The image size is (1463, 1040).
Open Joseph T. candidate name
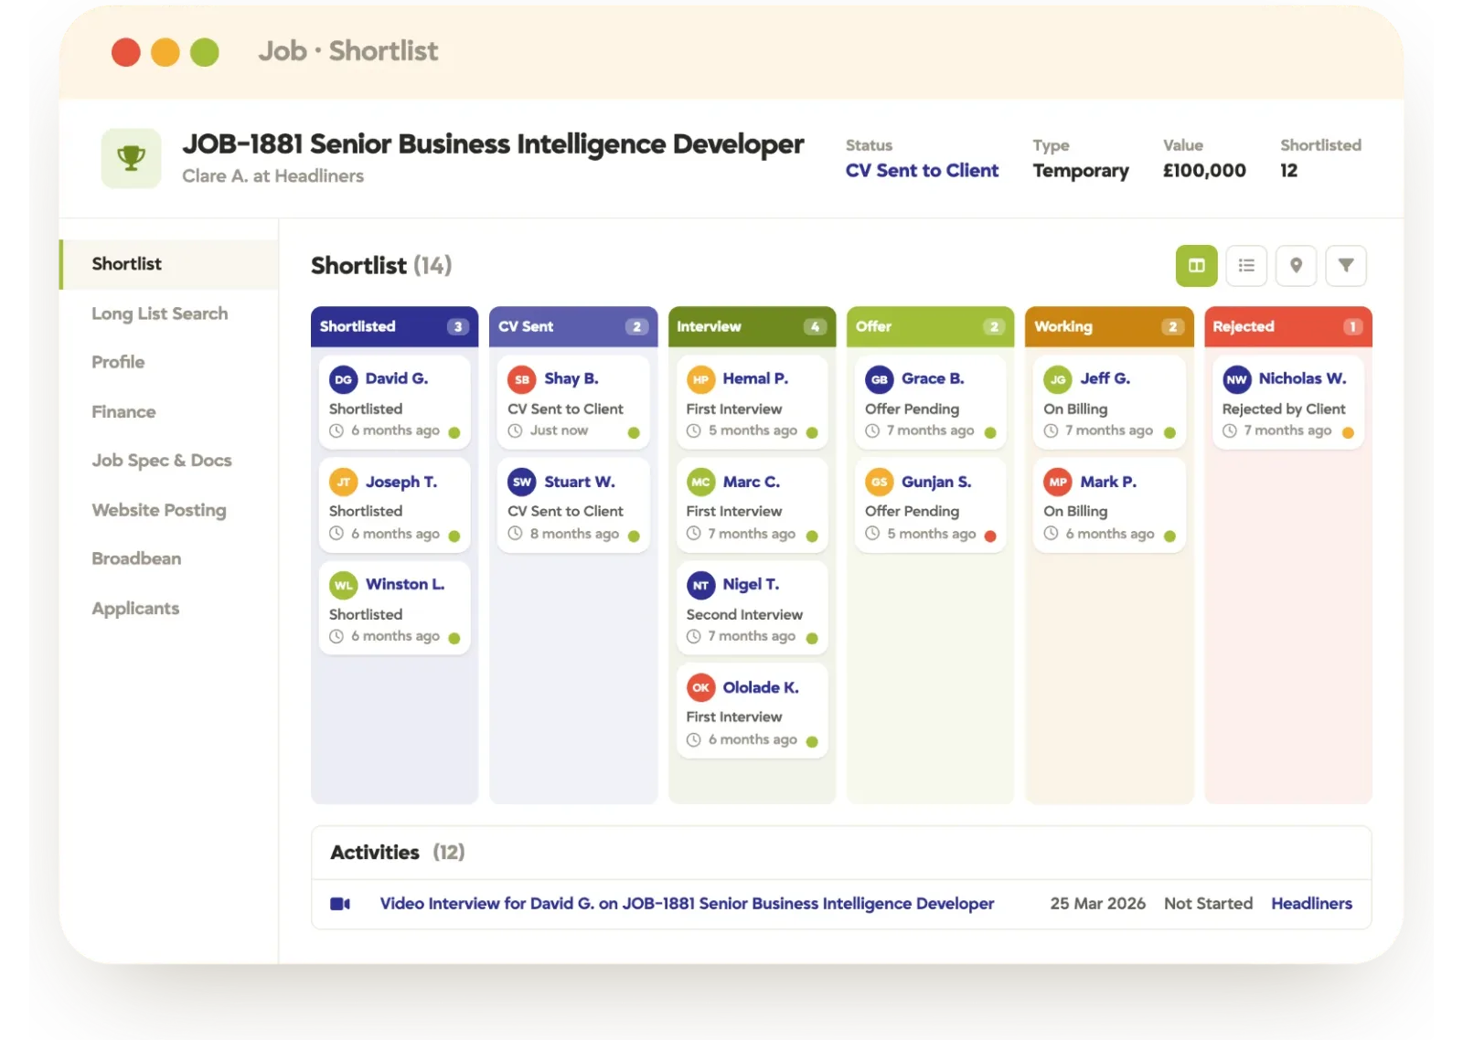tap(401, 482)
